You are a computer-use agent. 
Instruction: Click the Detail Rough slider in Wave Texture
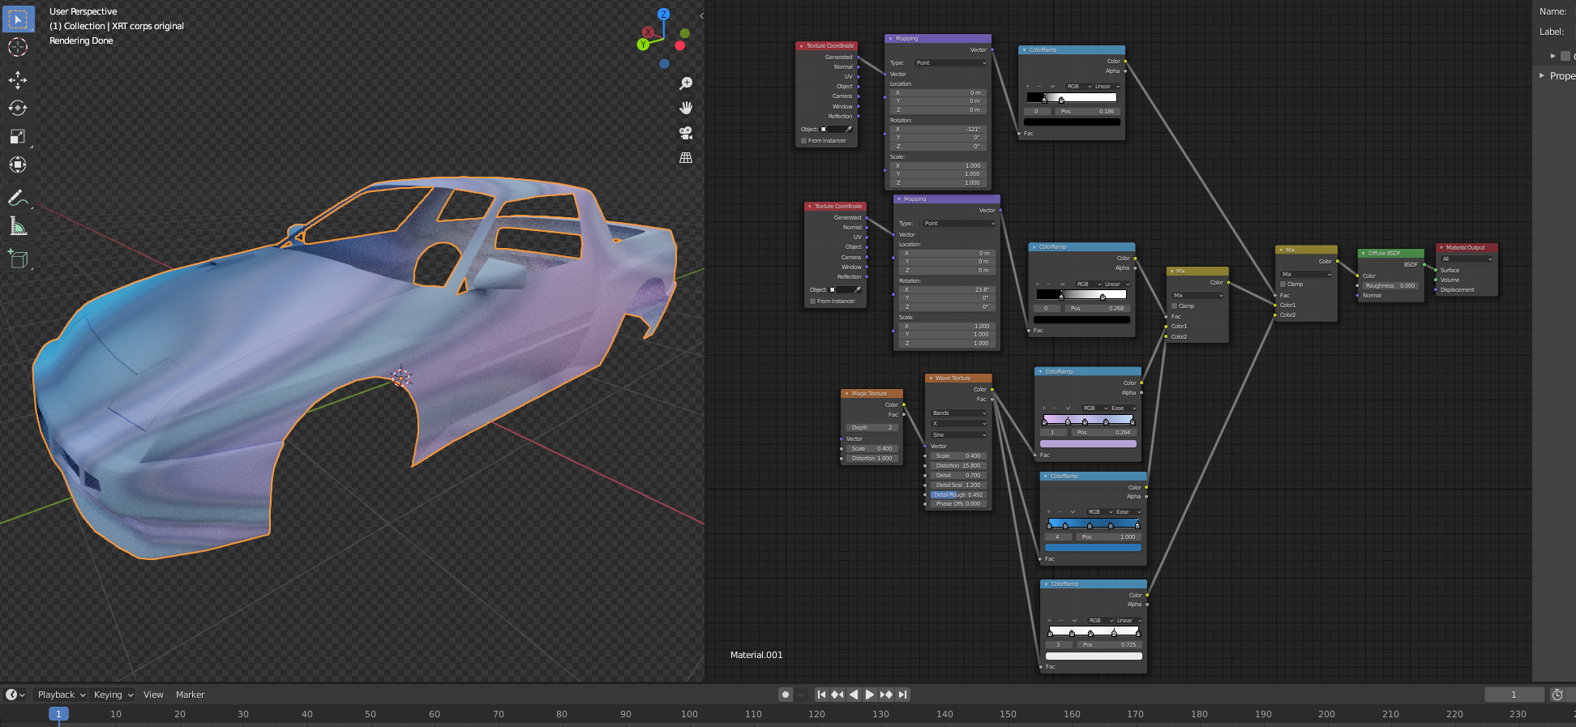tap(957, 495)
